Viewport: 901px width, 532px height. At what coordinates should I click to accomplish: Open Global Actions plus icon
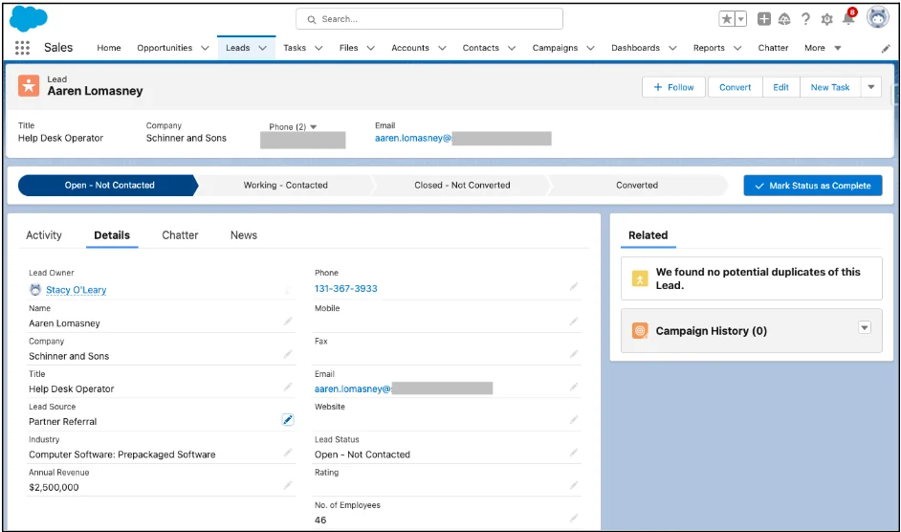[763, 19]
